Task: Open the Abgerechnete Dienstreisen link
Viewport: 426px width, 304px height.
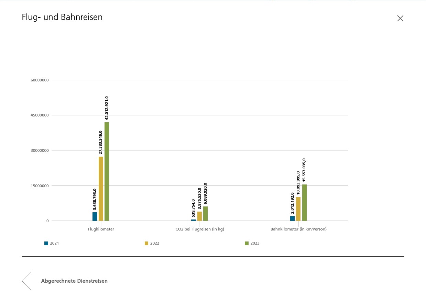Action: click(x=74, y=281)
